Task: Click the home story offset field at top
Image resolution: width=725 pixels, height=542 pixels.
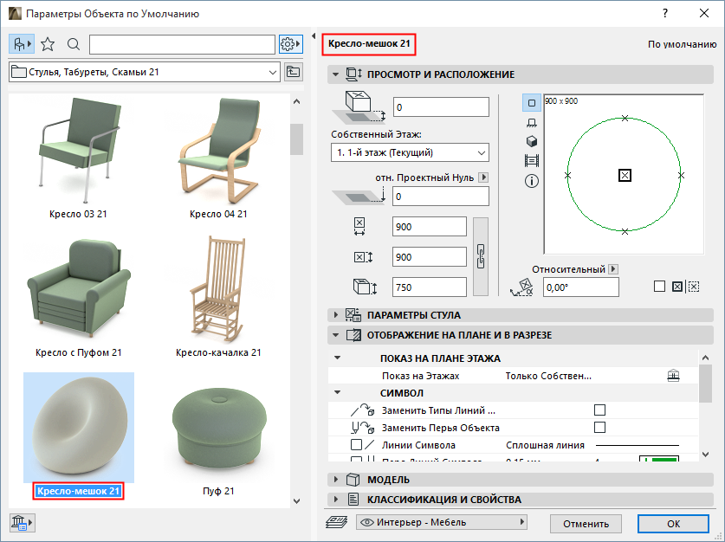Action: click(441, 106)
